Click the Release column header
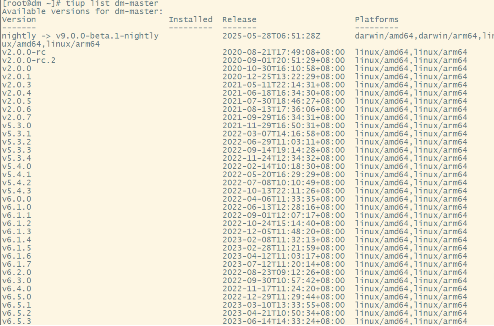Screen dimensions: 494x326 tap(239, 20)
